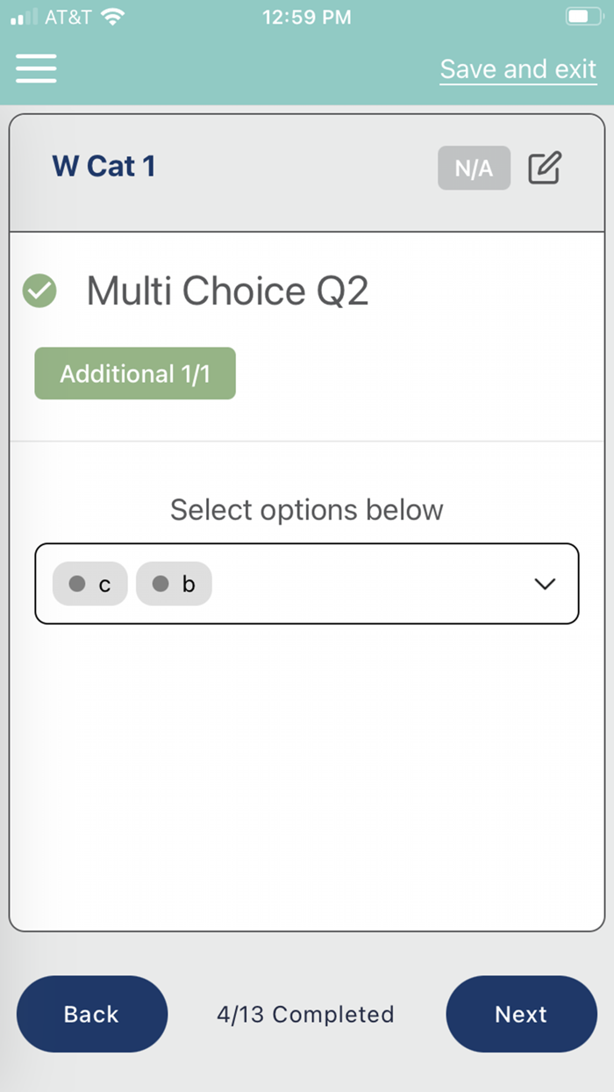Deselect the 'c' option chip
Image resolution: width=614 pixels, height=1092 pixels.
(89, 583)
